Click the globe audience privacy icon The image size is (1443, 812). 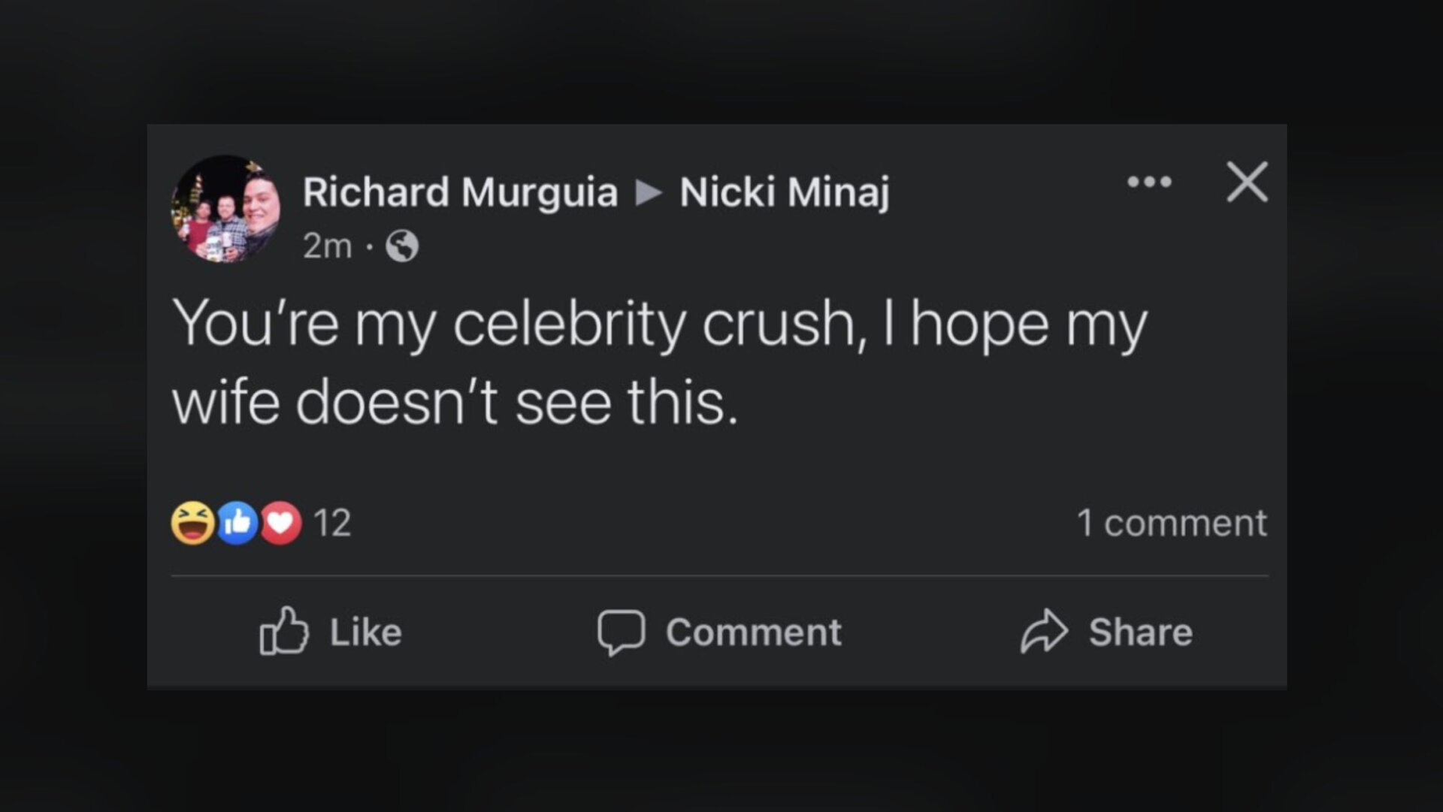point(404,245)
